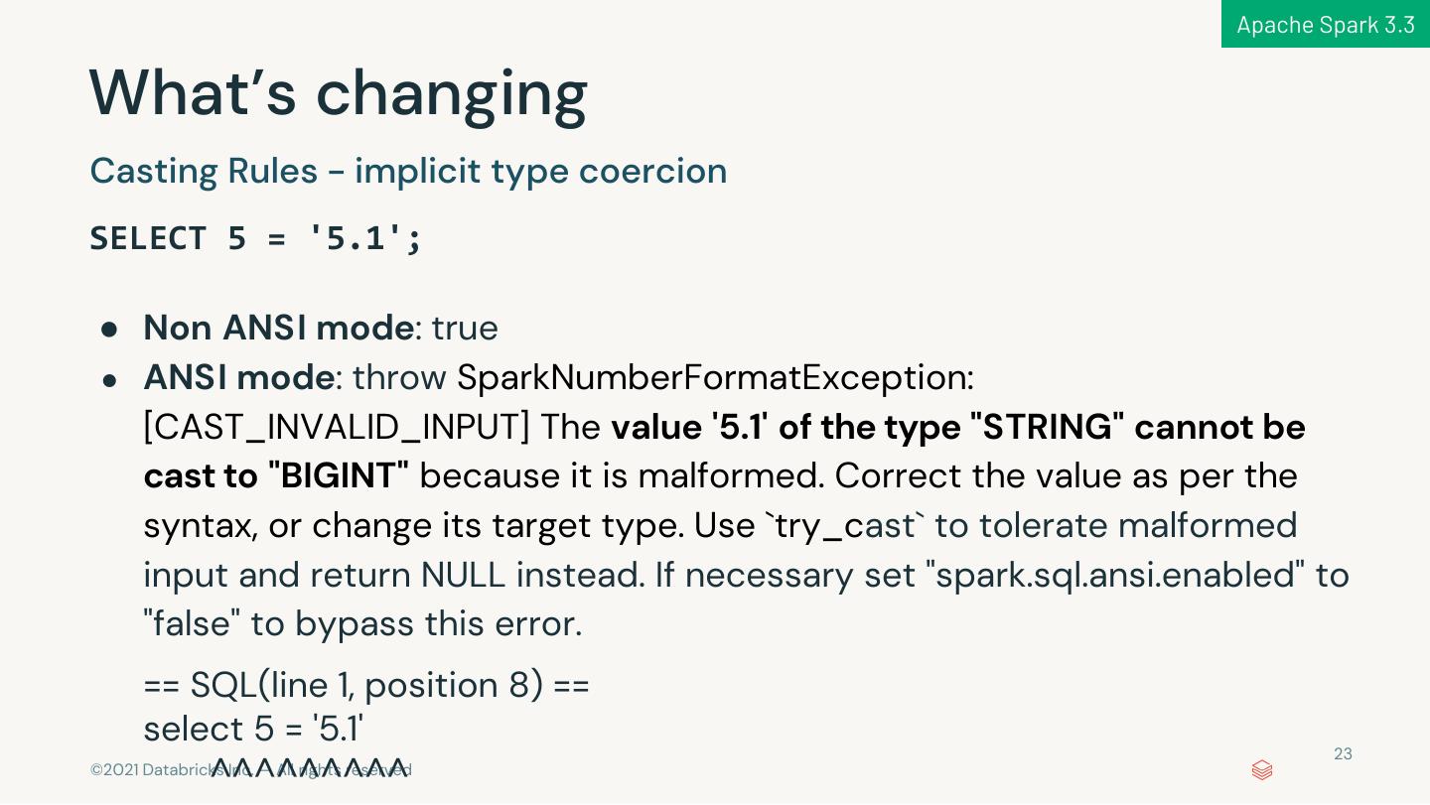Select the Casting Rules subtitle line
This screenshot has width=1430, height=805.
click(408, 171)
